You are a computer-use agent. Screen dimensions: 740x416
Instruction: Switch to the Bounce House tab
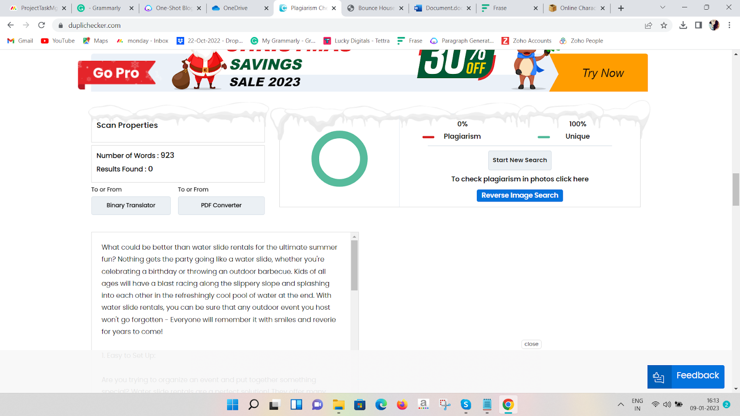pos(376,8)
